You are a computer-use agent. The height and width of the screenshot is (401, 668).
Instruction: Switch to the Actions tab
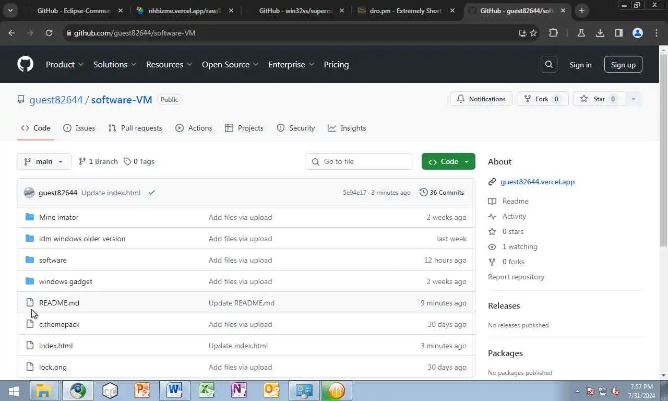[194, 128]
